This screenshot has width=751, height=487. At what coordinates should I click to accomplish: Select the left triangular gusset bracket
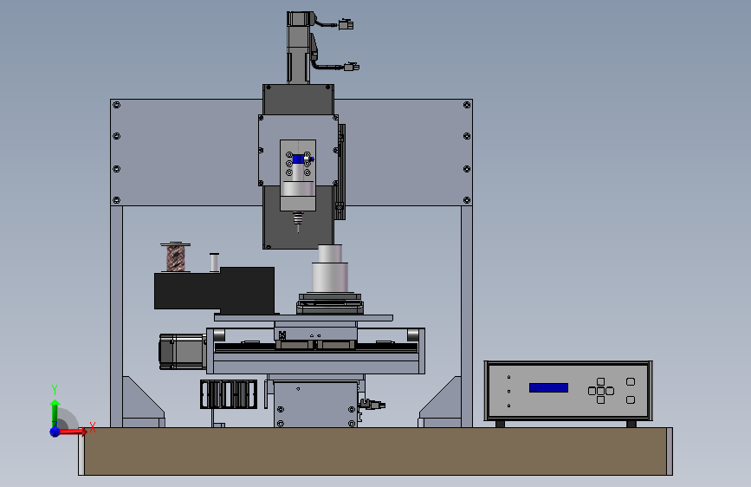click(144, 402)
